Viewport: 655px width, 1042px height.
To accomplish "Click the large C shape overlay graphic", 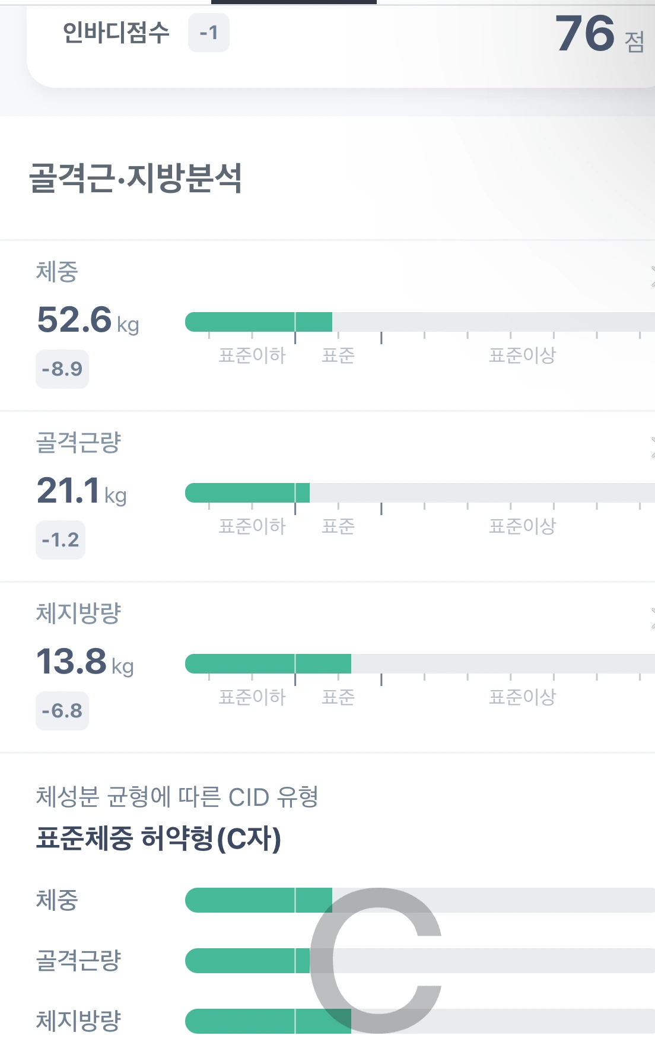I will point(376,961).
